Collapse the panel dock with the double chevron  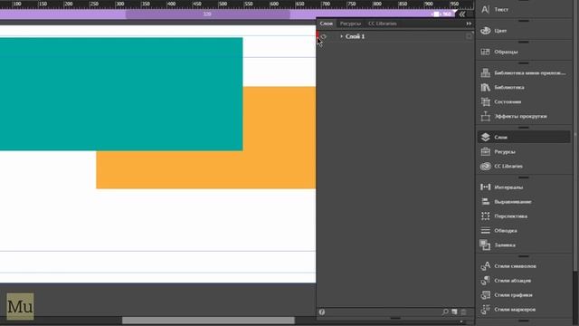point(462,14)
